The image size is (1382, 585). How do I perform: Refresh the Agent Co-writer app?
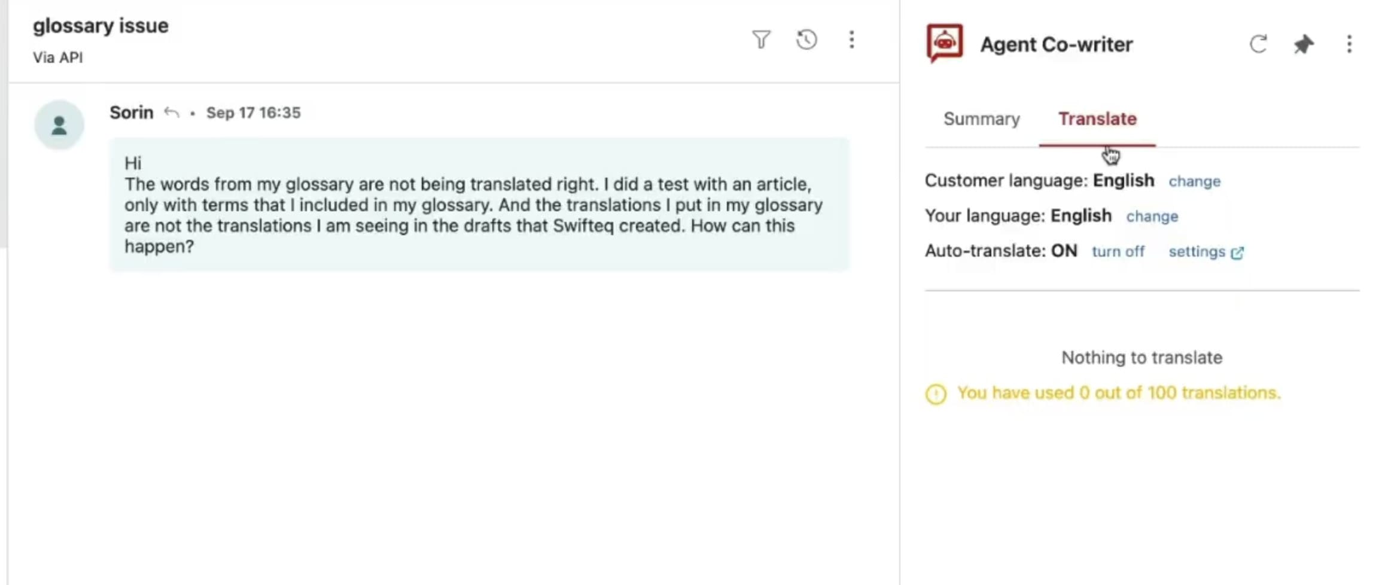[1258, 44]
